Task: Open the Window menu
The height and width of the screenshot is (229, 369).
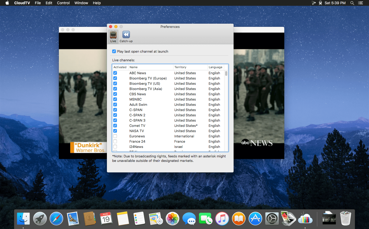Action: (x=81, y=3)
